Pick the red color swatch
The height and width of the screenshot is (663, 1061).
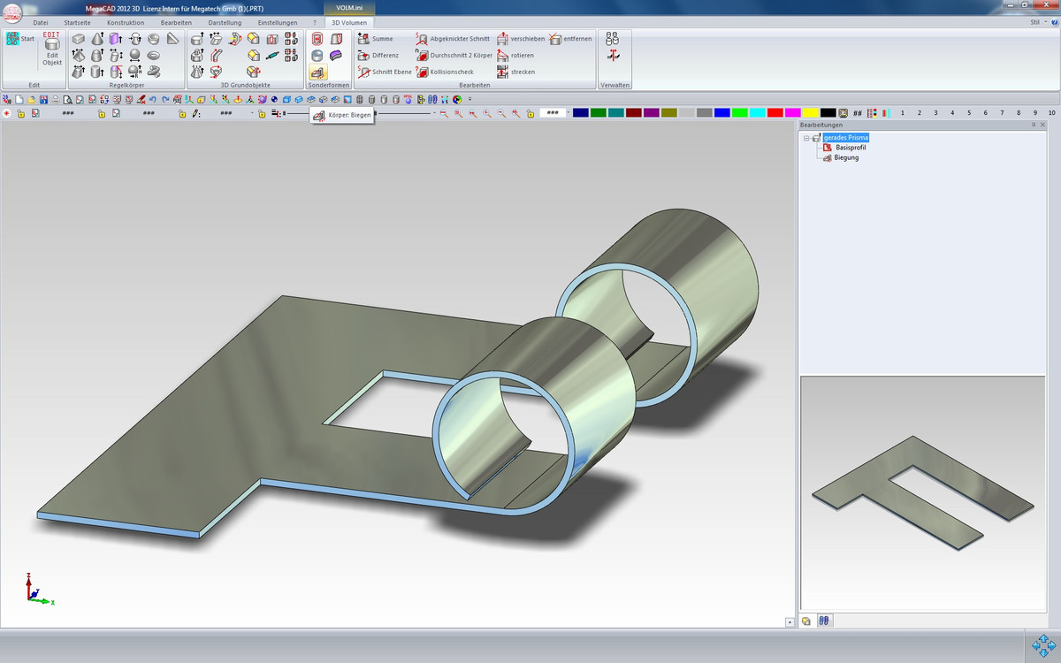pyautogui.click(x=775, y=113)
